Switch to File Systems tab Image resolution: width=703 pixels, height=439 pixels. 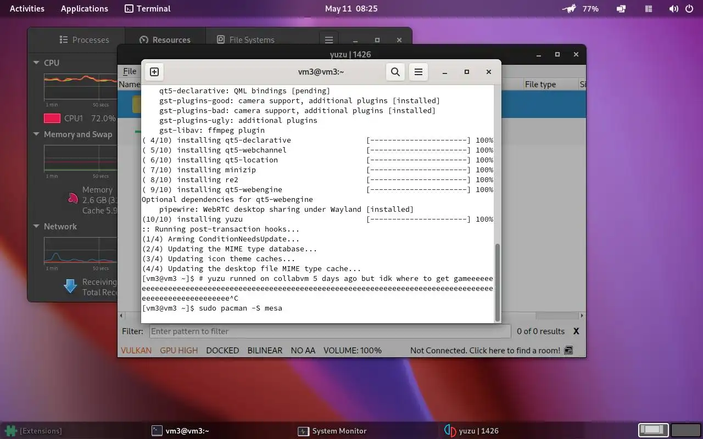[x=246, y=40]
